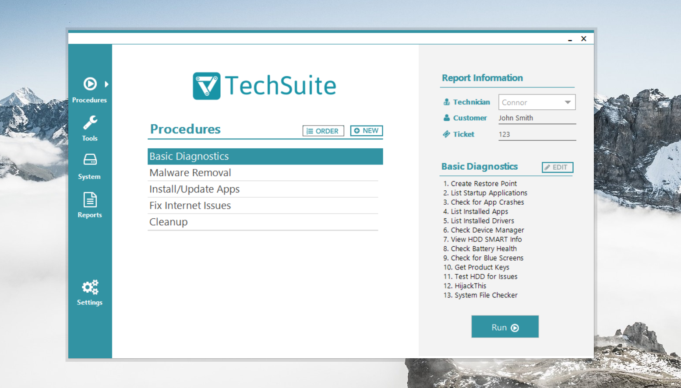Screen dimensions: 681x388
Task: Click step 8 Check Battery Health
Action: (480, 248)
